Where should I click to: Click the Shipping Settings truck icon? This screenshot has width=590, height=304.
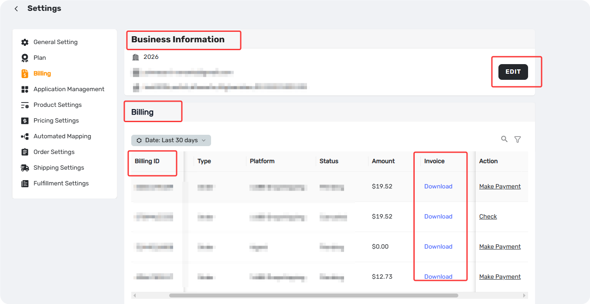(25, 168)
